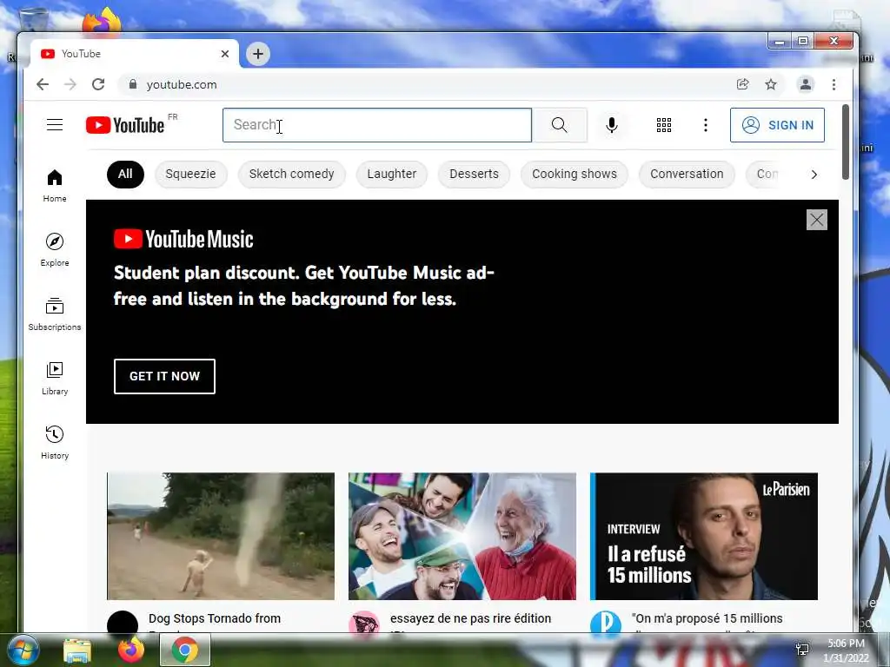Open channel avatar of essayez de ne pas rire video
Image resolution: width=890 pixels, height=667 pixels.
[x=364, y=622]
